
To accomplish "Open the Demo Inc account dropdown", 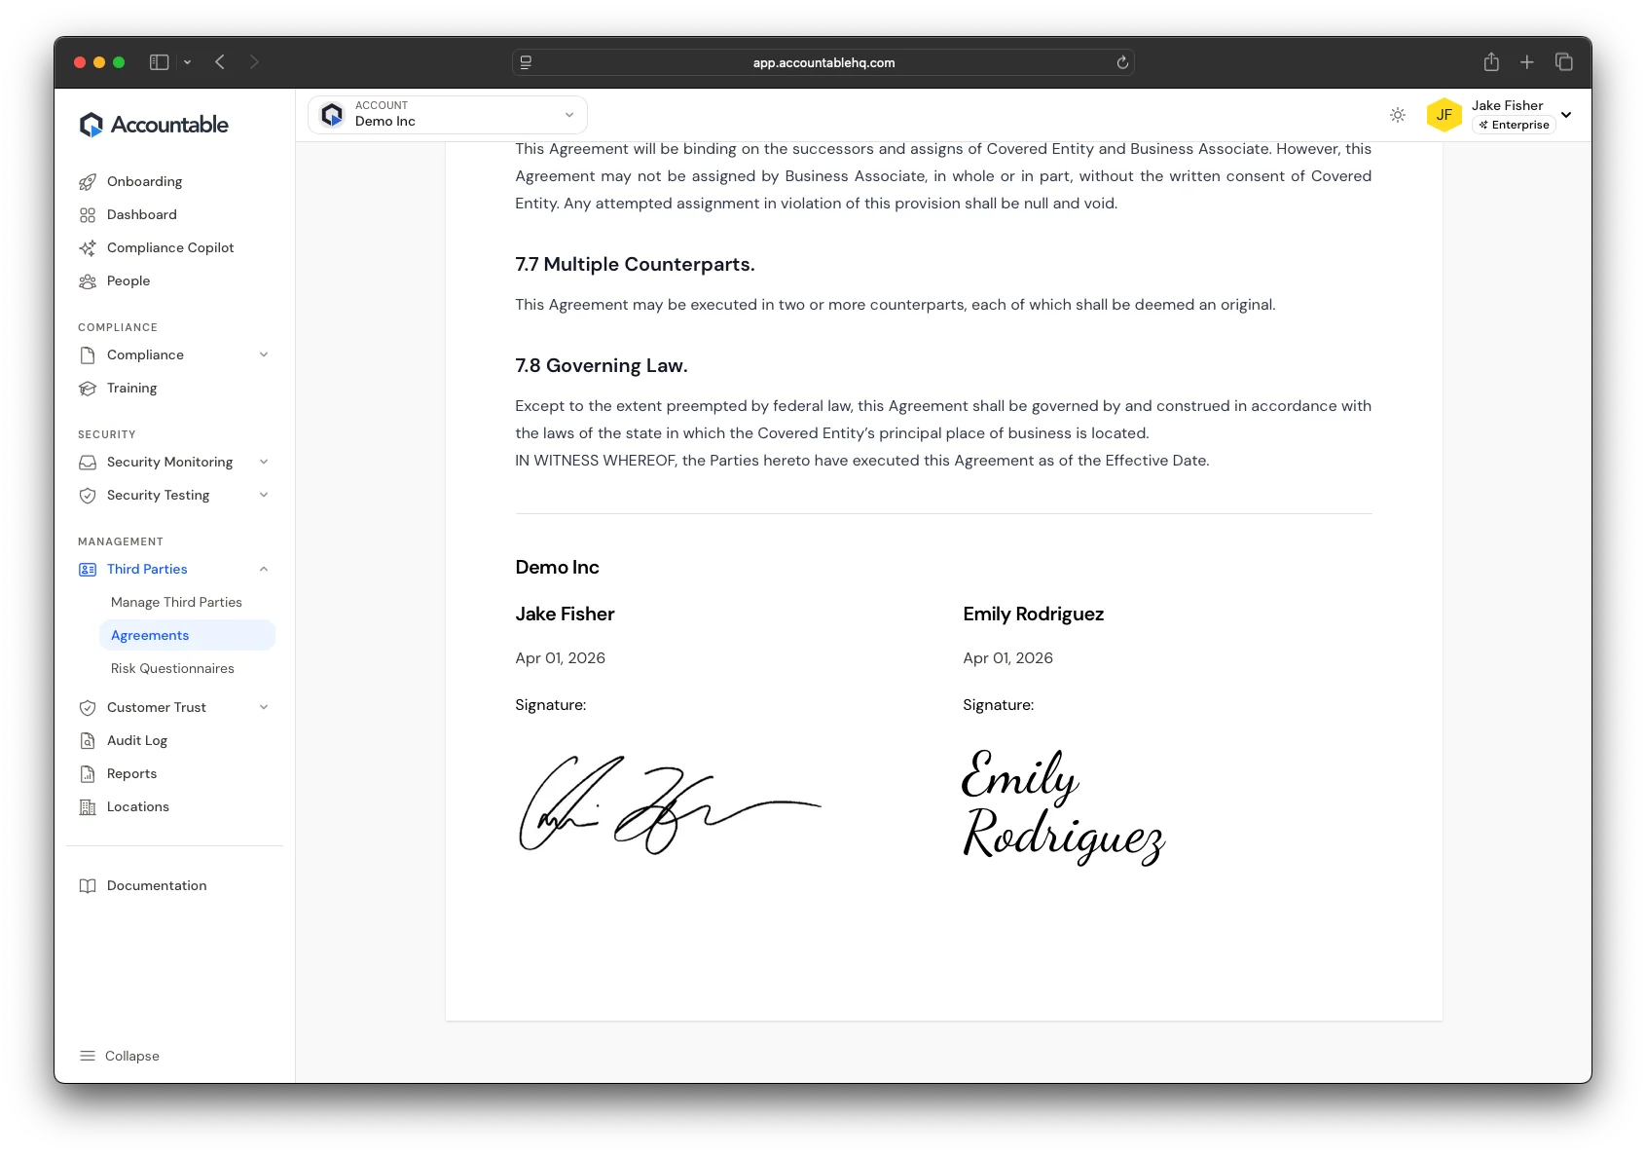I will point(448,115).
